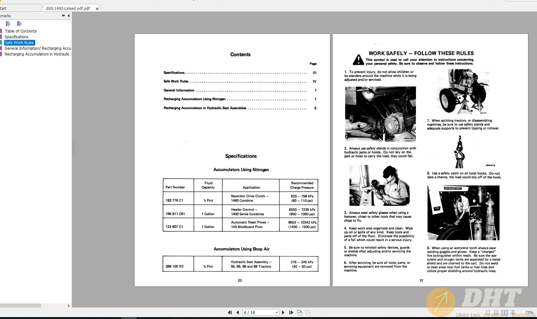Go to the previous page
537x319 pixels.
237,313
